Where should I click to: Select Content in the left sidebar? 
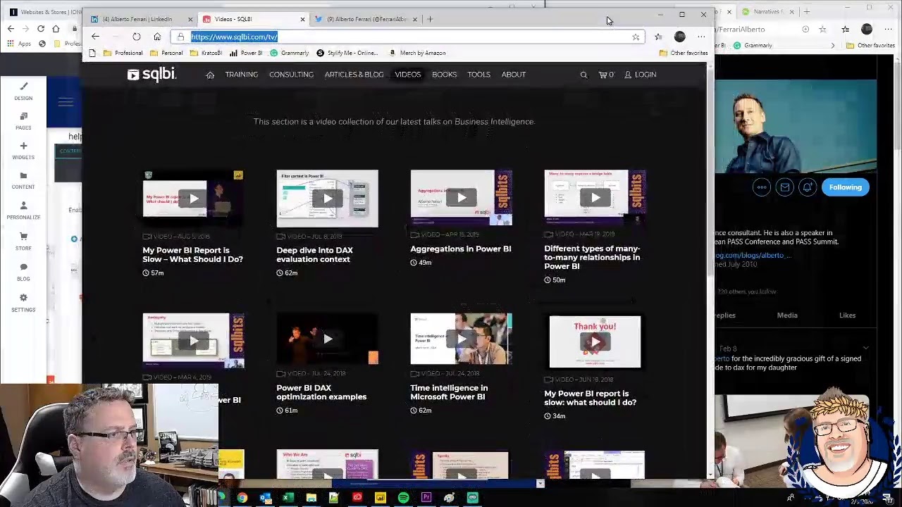(x=23, y=180)
